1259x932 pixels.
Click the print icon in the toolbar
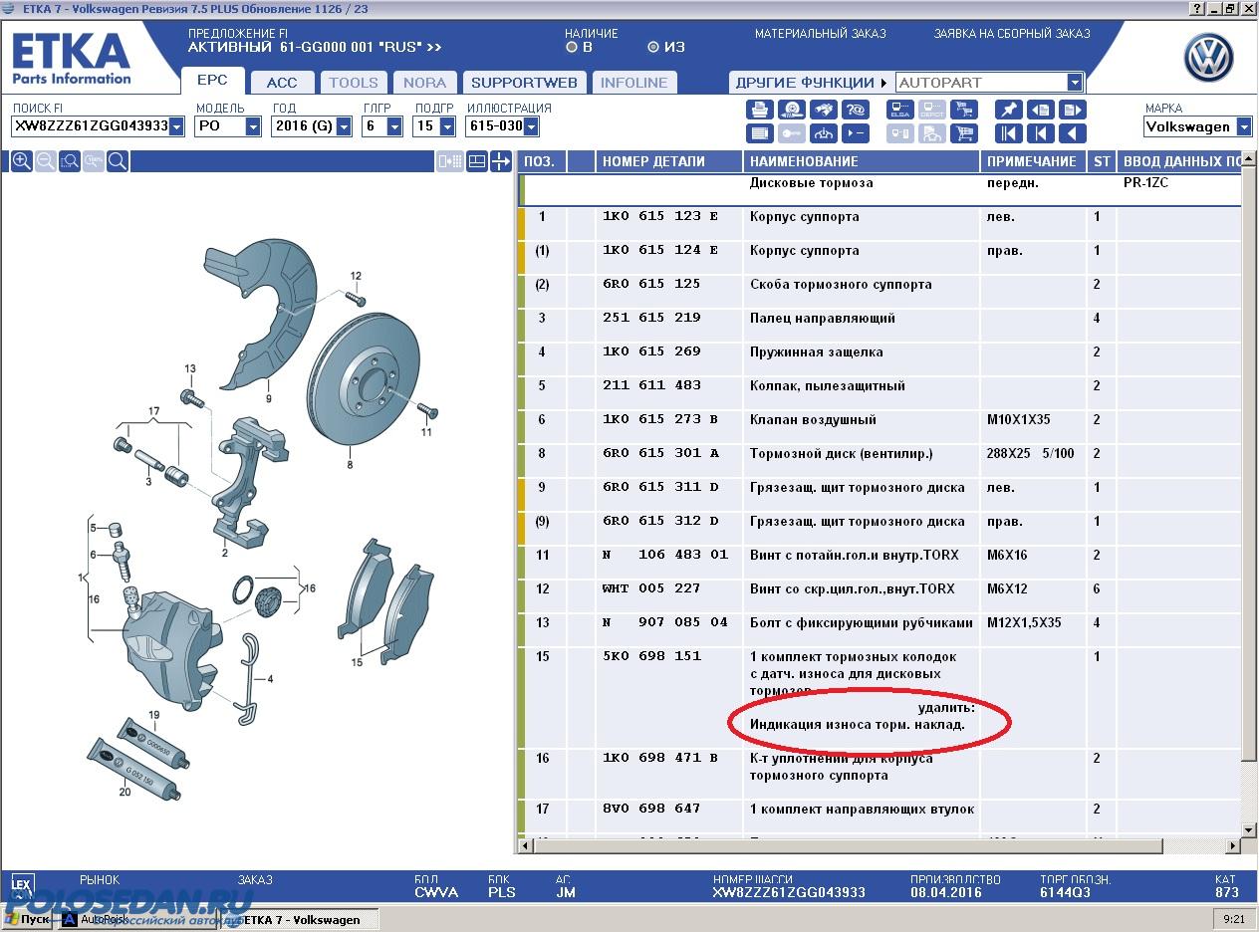[x=759, y=110]
